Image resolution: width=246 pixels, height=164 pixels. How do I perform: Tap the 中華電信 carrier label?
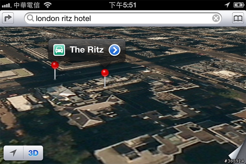click(27, 5)
